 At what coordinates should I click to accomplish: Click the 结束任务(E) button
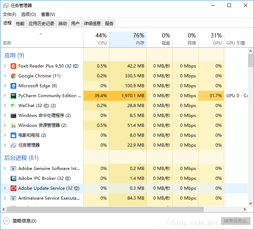(x=236, y=221)
